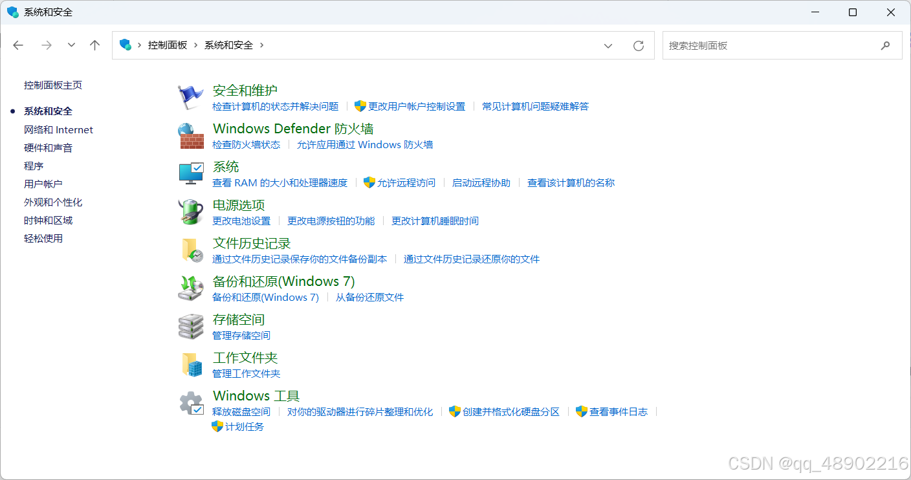This screenshot has height=480, width=911.
Task: Go to 硬件和声音 category
Action: pyautogui.click(x=48, y=147)
